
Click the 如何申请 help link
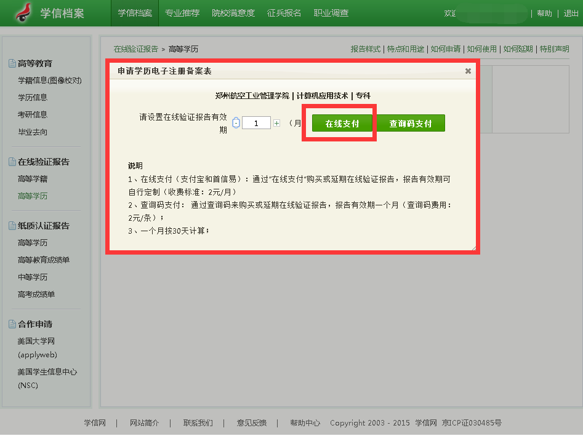446,49
